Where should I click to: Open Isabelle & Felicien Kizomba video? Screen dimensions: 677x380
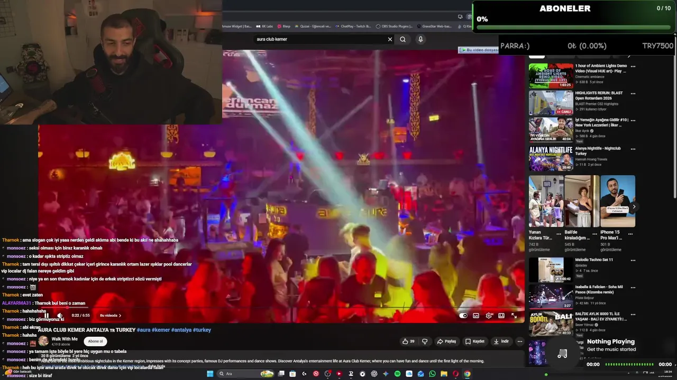(551, 297)
